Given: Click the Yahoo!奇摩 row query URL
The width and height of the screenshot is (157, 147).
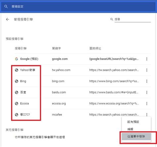Looking at the screenshot, I should (x=114, y=70).
